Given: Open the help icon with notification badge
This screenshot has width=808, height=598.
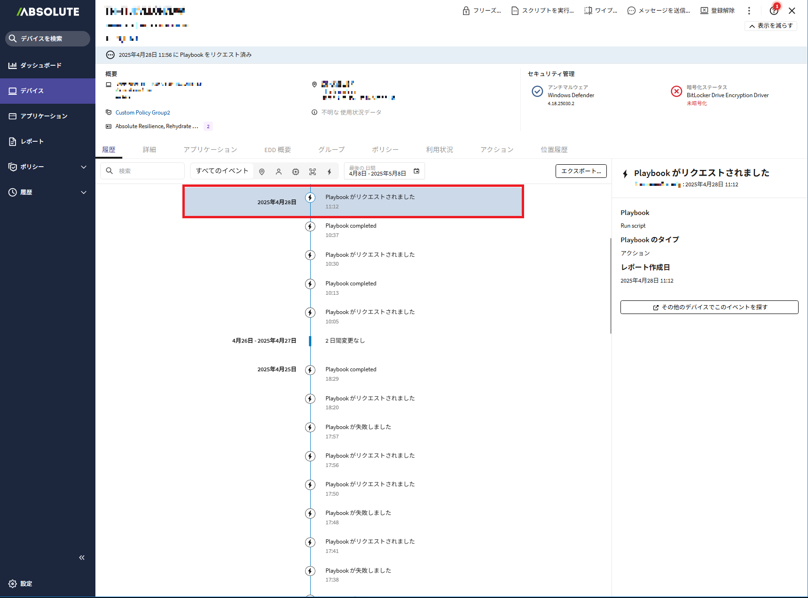Looking at the screenshot, I should click(x=774, y=11).
